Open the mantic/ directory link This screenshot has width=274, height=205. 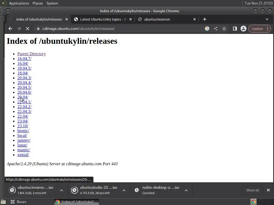(24, 150)
